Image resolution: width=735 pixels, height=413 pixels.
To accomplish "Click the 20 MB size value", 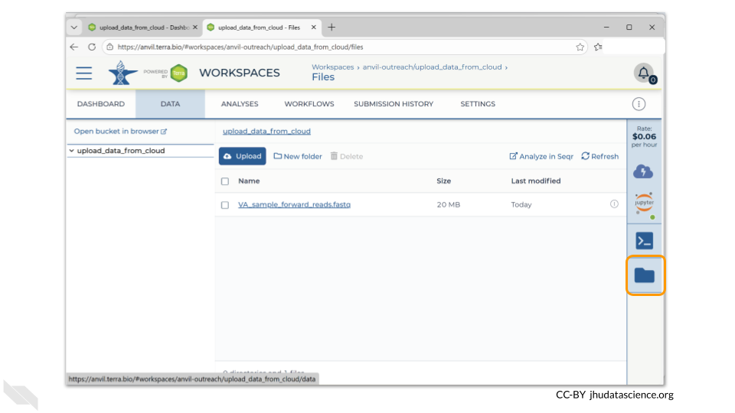I will (x=449, y=205).
